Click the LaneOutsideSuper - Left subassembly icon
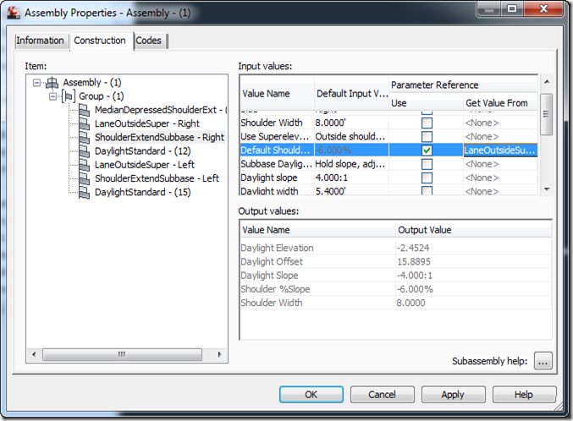Screen dimensions: 573x421 85,165
